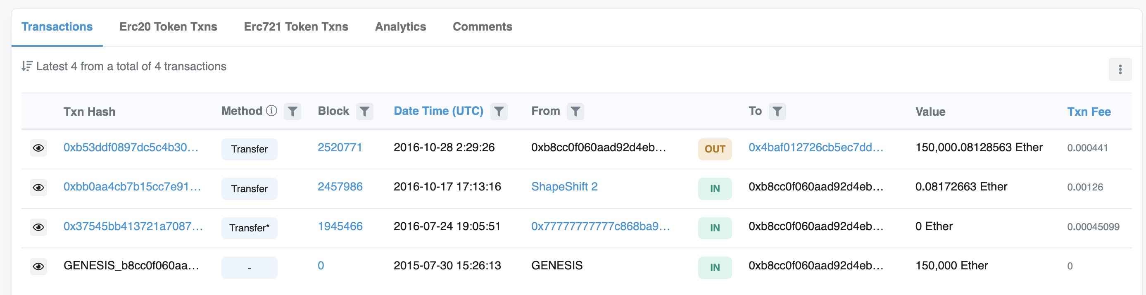
Task: Switch Date Time (UTC) header format
Action: point(438,111)
